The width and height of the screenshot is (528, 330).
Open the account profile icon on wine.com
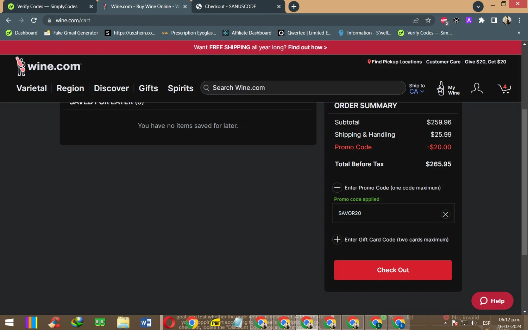click(477, 88)
